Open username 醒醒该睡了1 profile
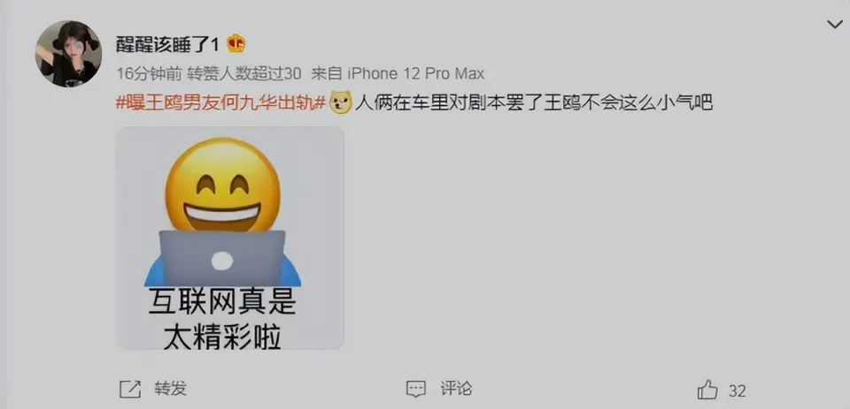The width and height of the screenshot is (850, 409). 167,45
